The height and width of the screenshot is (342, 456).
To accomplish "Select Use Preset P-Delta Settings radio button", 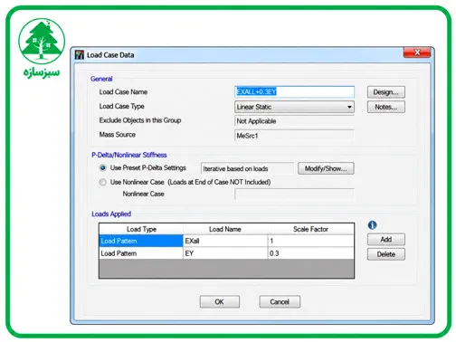I will tap(103, 168).
